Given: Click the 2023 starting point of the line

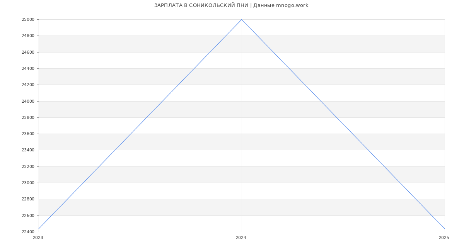Looking at the screenshot, I should coord(39,229).
